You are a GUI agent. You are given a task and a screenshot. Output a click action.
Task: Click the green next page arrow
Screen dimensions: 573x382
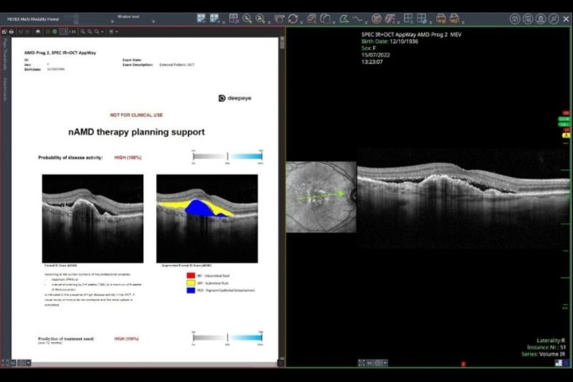(x=53, y=31)
